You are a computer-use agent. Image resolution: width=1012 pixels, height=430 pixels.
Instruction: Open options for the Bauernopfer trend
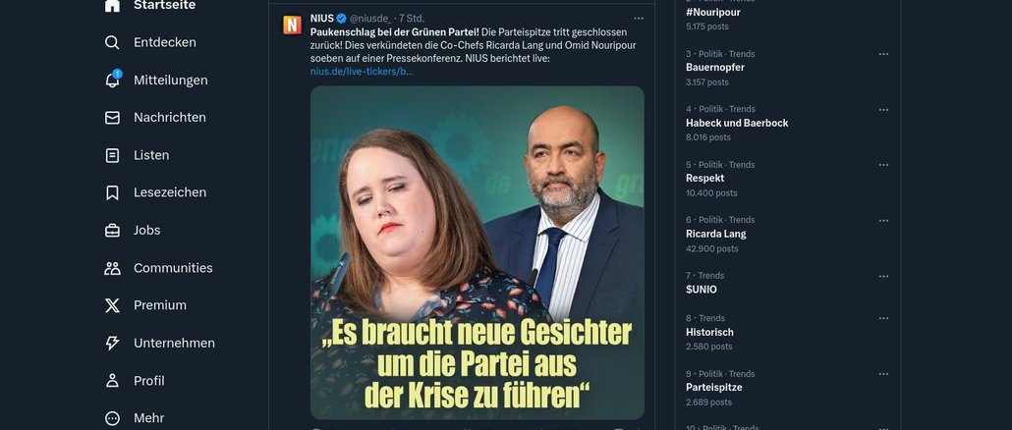(x=883, y=54)
